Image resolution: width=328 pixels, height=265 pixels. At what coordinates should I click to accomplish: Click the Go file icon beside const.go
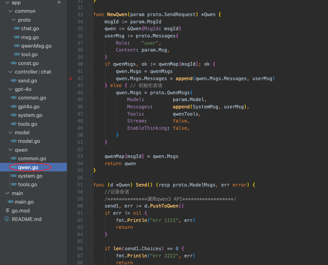point(13,63)
